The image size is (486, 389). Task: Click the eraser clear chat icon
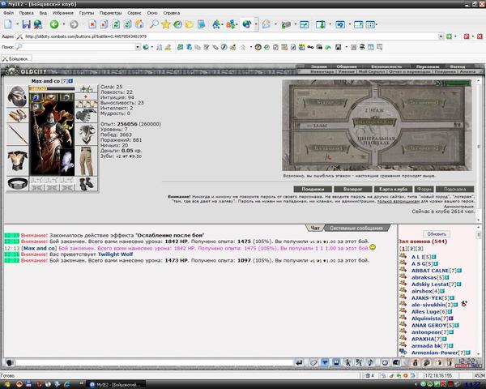(313, 362)
